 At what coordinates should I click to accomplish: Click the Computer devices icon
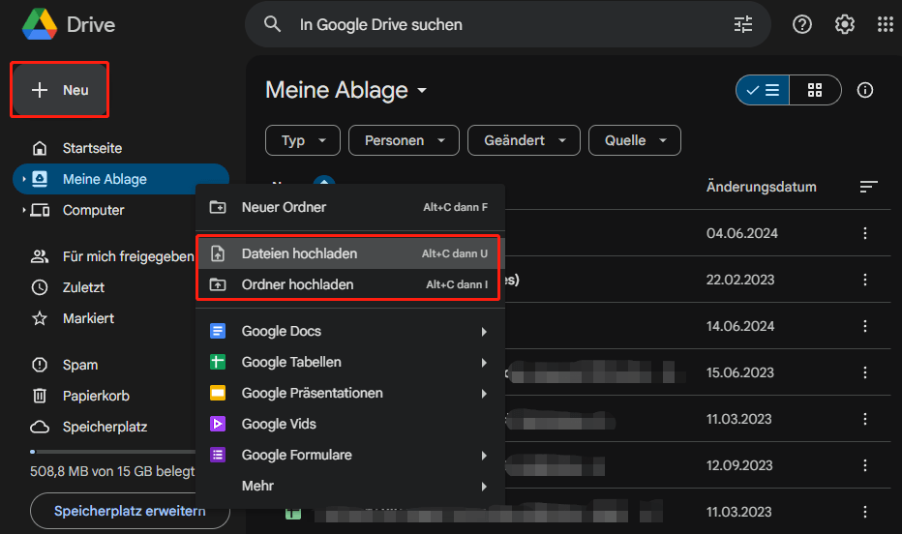40,210
